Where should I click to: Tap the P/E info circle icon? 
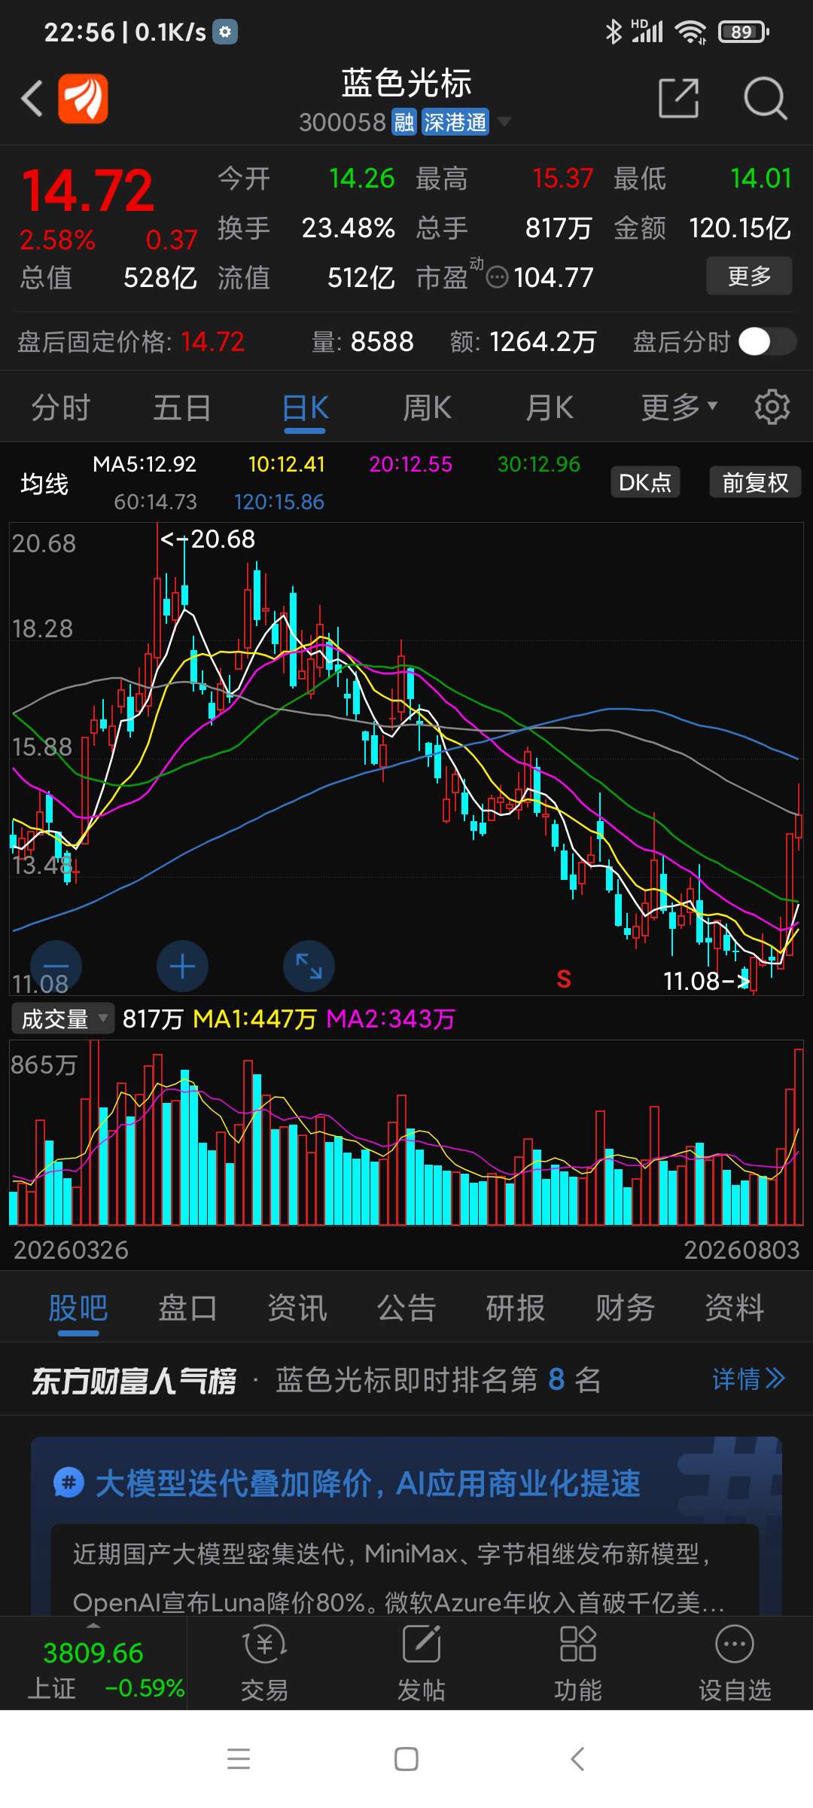498,278
